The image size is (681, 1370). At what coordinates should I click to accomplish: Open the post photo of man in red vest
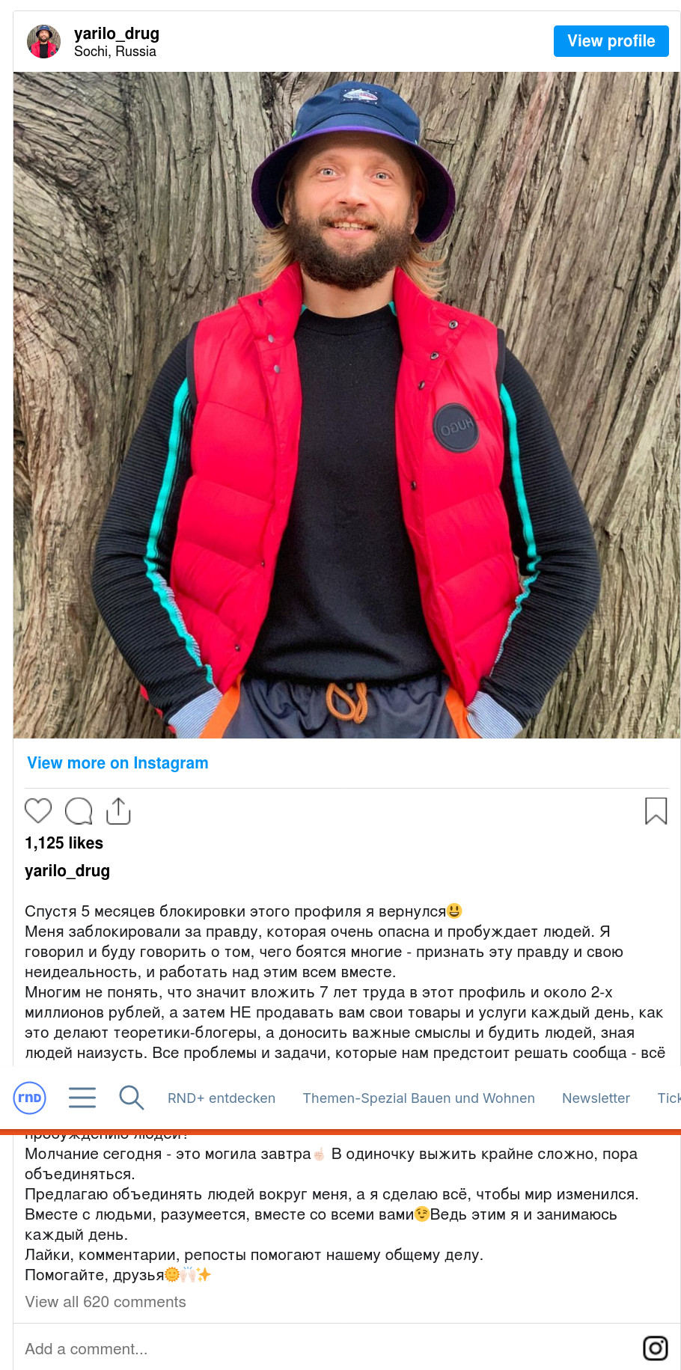pos(346,405)
